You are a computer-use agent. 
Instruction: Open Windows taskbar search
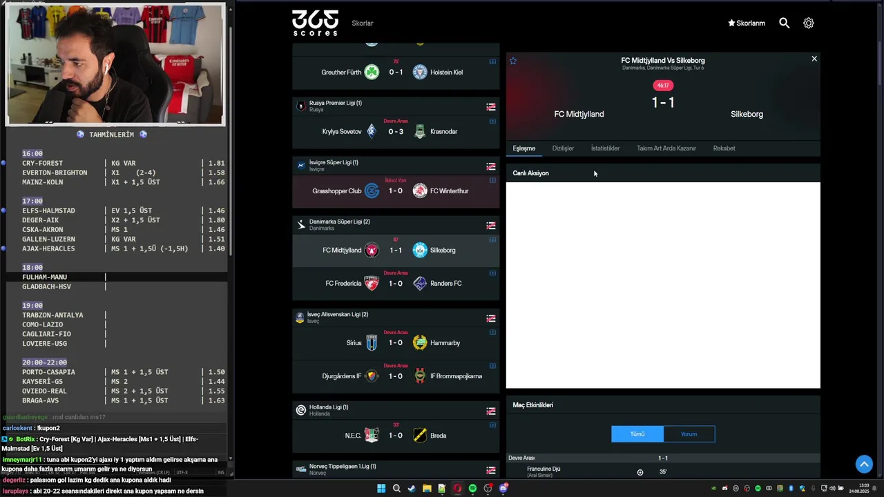(396, 489)
